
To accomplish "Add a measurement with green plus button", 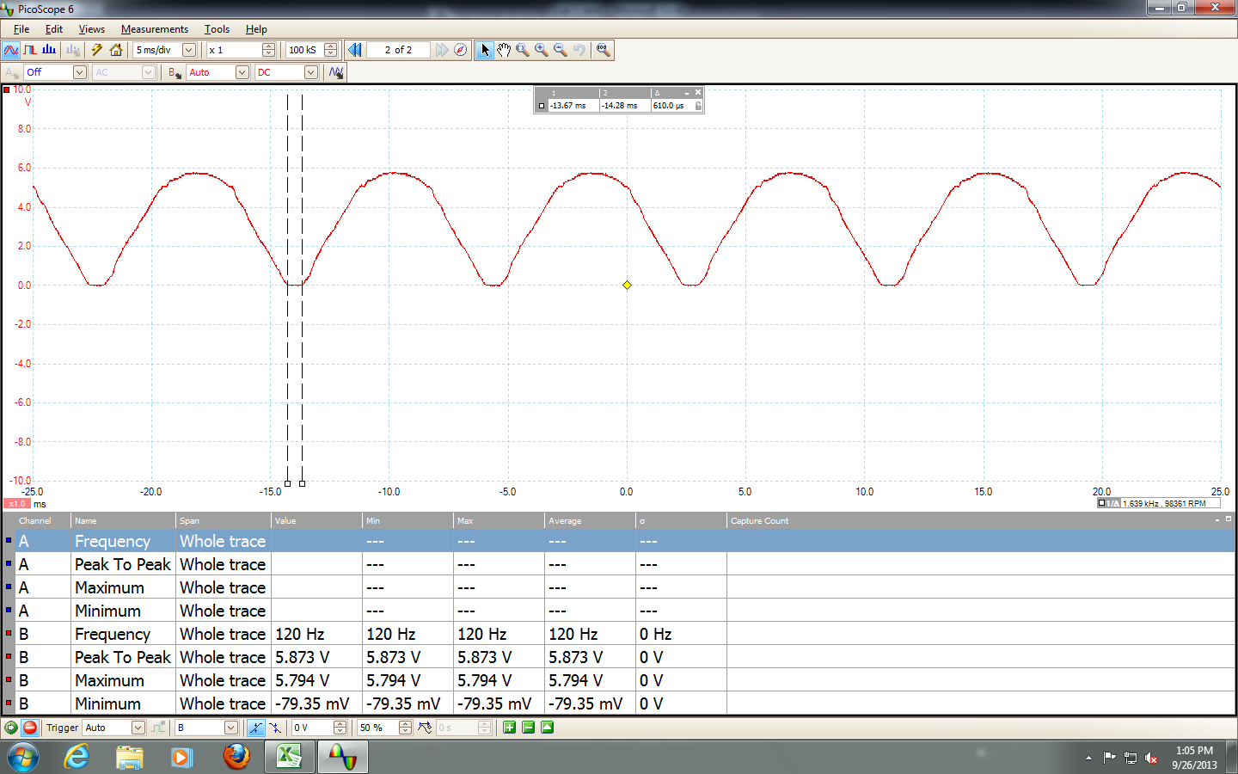I will (x=510, y=728).
